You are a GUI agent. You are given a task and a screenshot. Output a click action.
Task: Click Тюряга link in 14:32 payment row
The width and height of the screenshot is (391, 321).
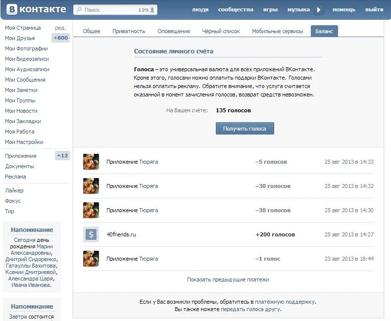[x=148, y=186]
